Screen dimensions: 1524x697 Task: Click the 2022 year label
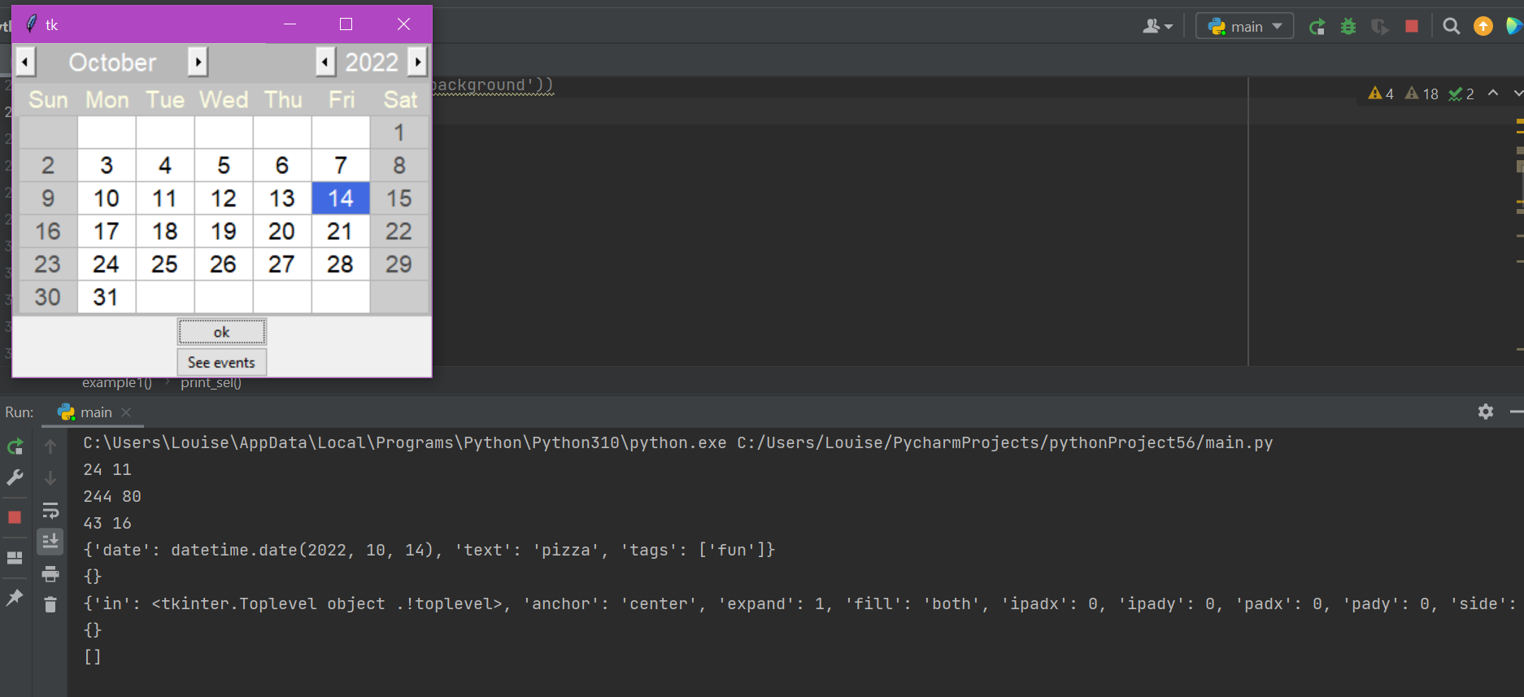coord(372,62)
